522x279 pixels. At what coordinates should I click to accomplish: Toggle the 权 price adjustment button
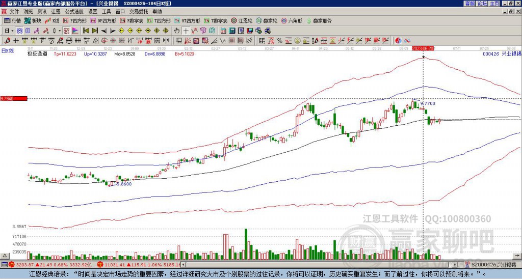[x=66, y=31]
